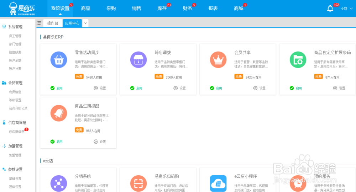
Task: Click the 免费 tag on 会员共享 card
Action: (x=239, y=76)
